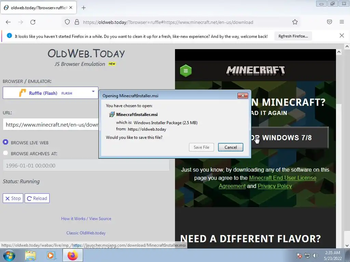The height and width of the screenshot is (262, 350).
Task: Open a new tab with the plus button
Action: coord(83,8)
